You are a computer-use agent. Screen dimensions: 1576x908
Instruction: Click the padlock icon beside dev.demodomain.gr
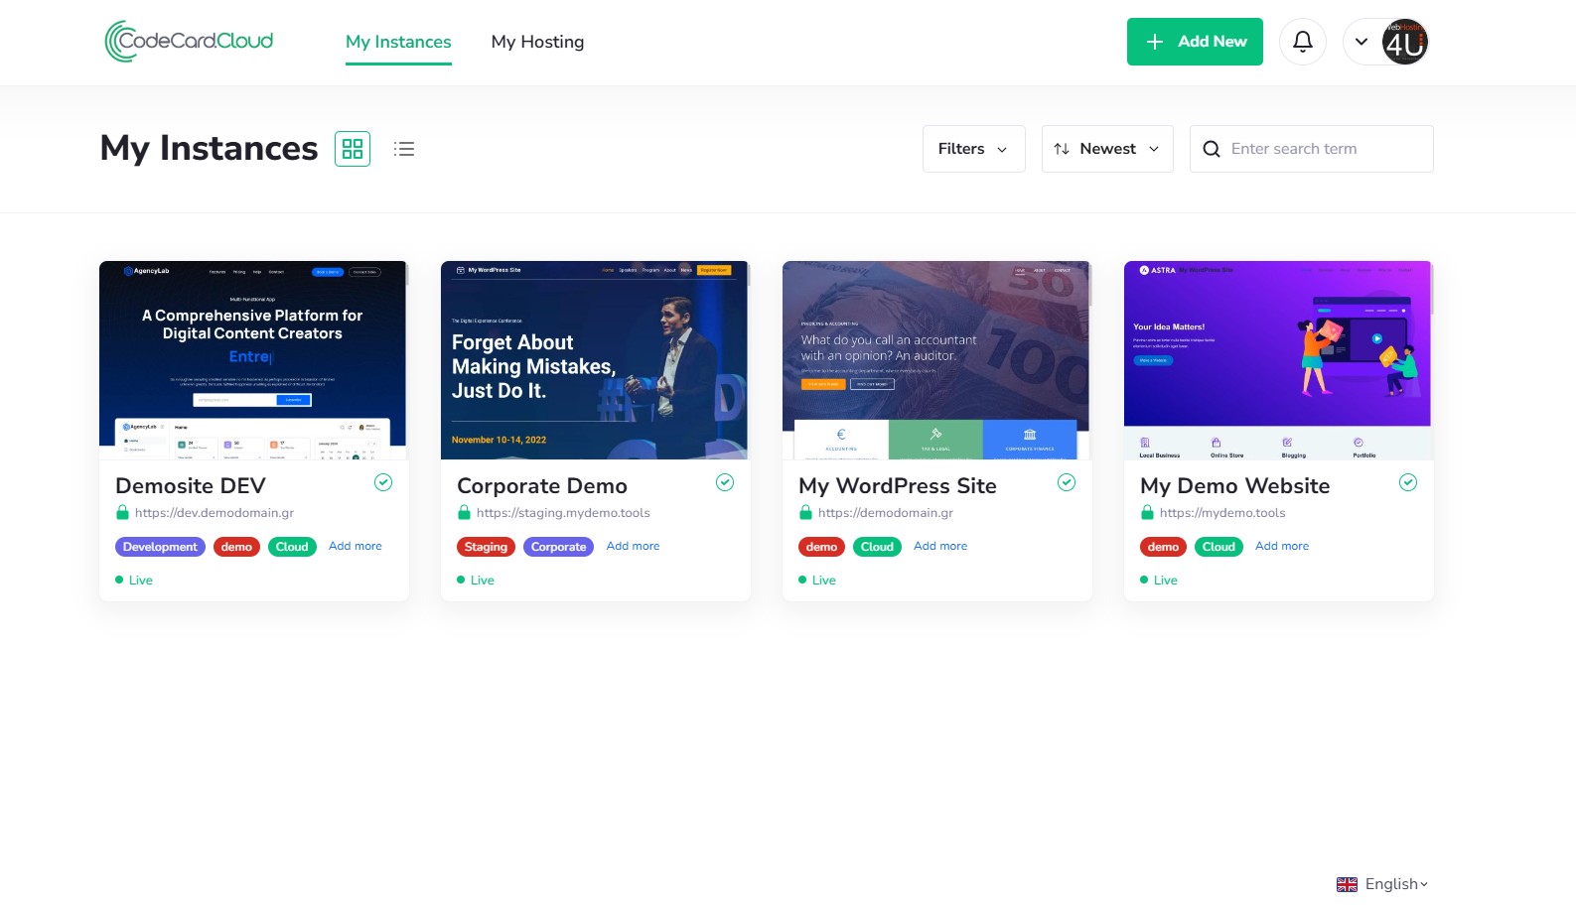point(122,513)
